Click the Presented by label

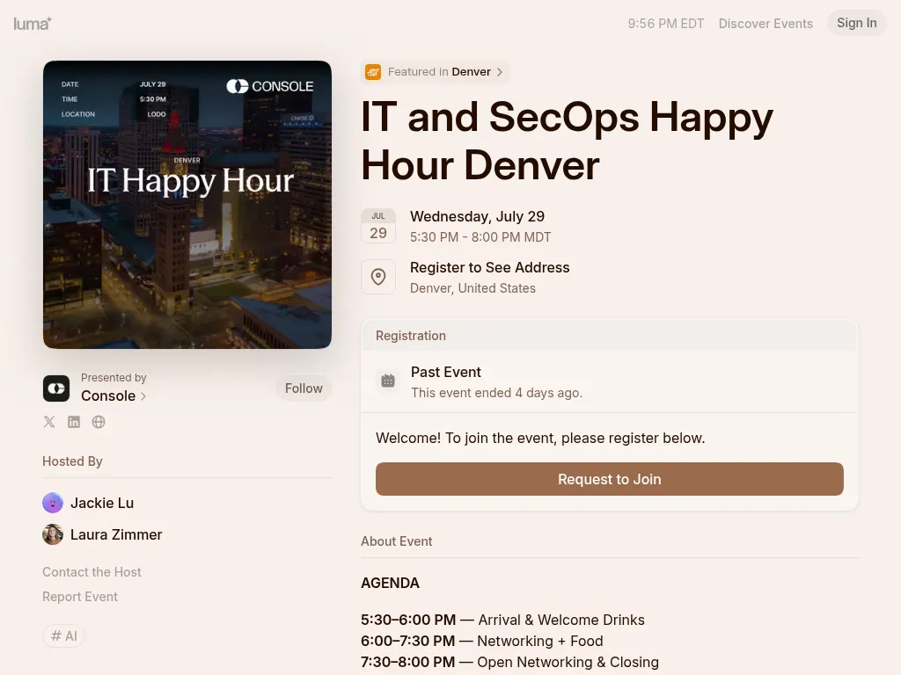coord(114,378)
